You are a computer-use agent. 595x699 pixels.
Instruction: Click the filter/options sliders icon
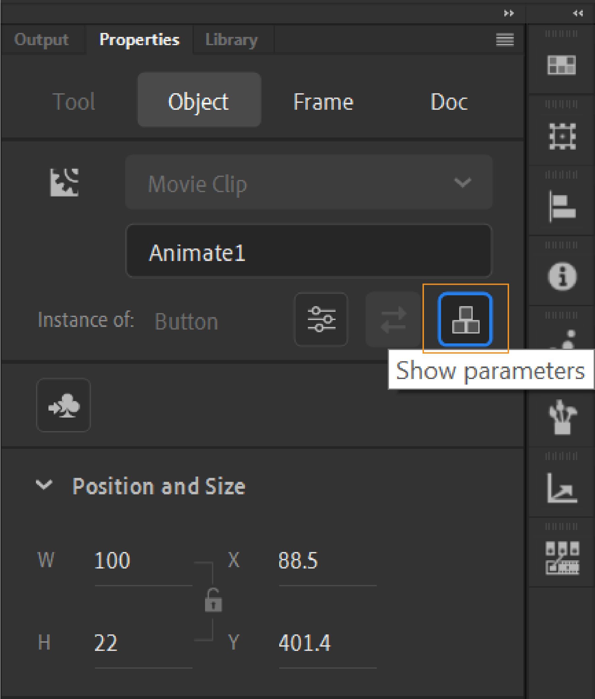pyautogui.click(x=321, y=319)
